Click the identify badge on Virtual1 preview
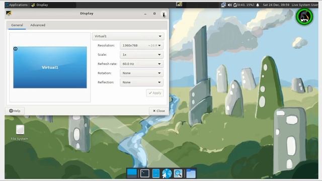This screenshot has width=322, height=181. [x=16, y=49]
